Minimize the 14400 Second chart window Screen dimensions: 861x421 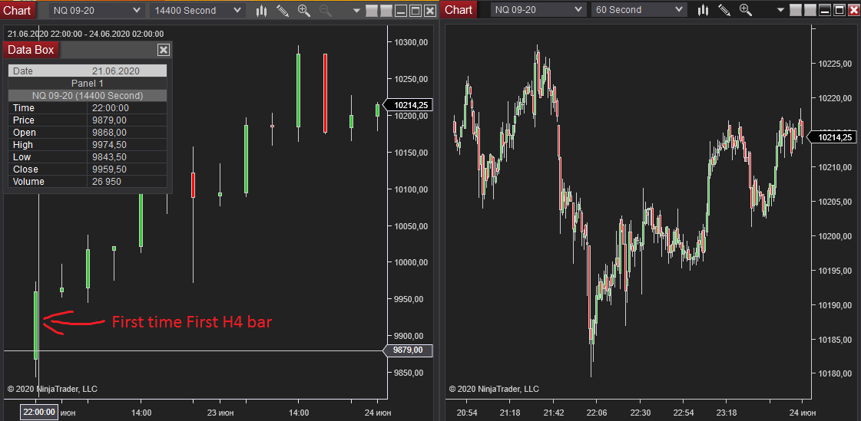401,11
